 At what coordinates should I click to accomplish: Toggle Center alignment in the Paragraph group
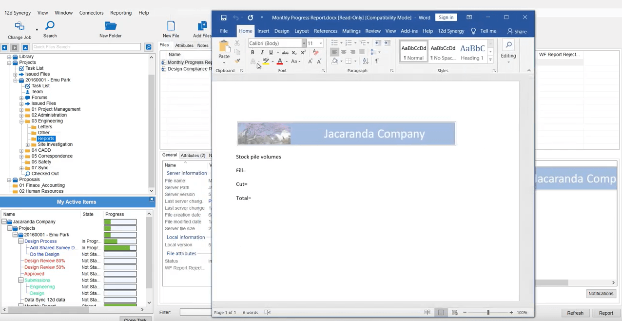pos(344,52)
